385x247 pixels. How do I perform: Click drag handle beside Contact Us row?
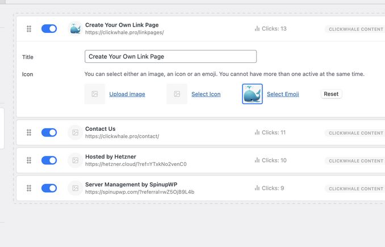click(x=29, y=133)
